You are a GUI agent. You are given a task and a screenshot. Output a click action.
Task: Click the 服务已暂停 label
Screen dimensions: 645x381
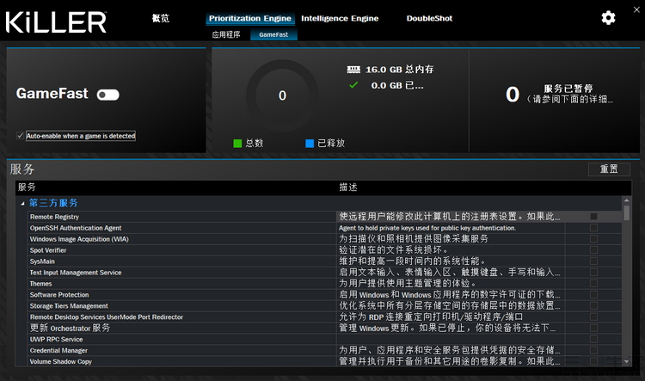568,89
